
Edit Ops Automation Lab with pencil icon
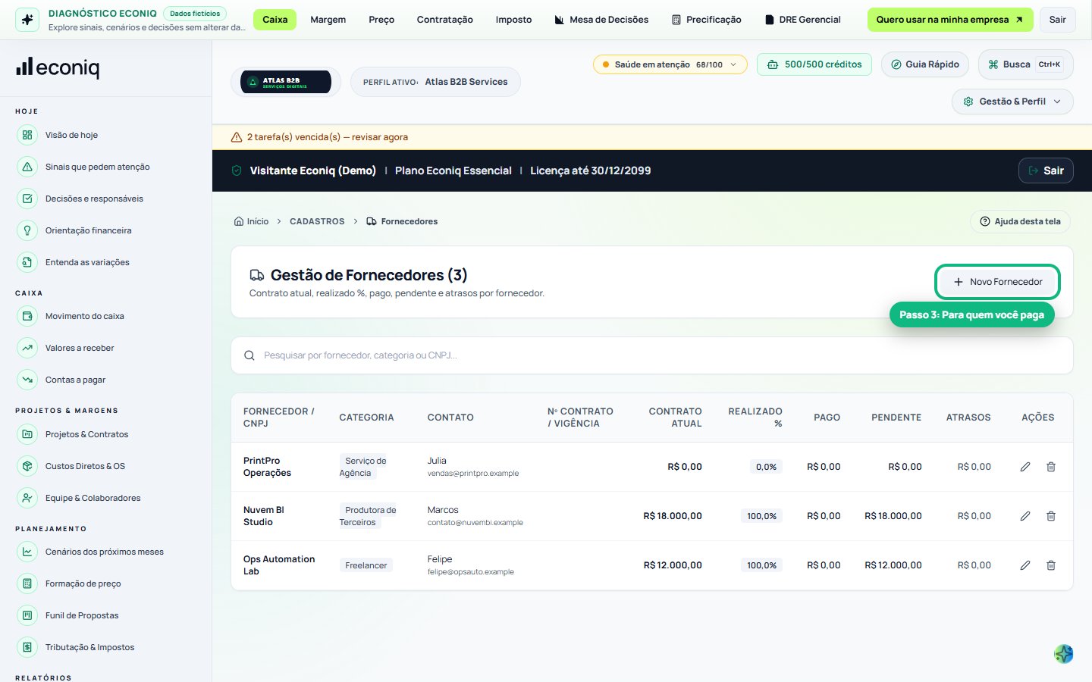(x=1025, y=565)
